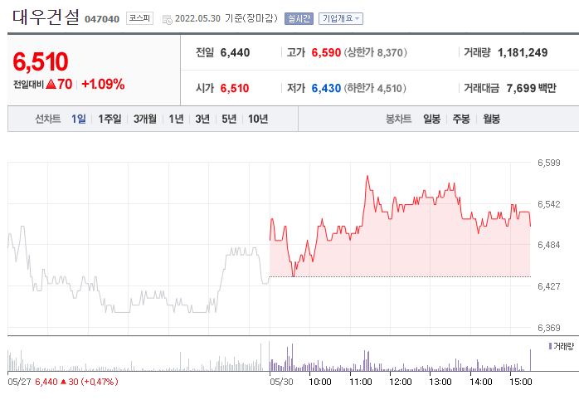Click the current price 6,510 in red
Screen dimensions: 579x400
click(x=41, y=61)
